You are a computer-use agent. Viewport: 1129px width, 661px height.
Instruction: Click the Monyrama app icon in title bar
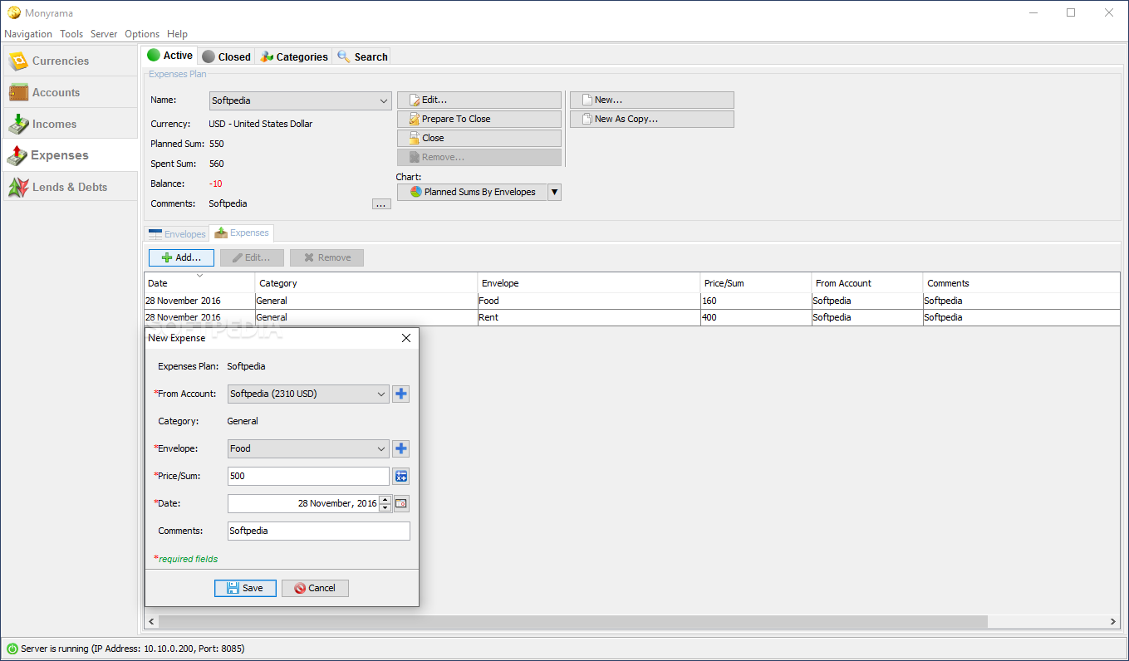(x=13, y=12)
